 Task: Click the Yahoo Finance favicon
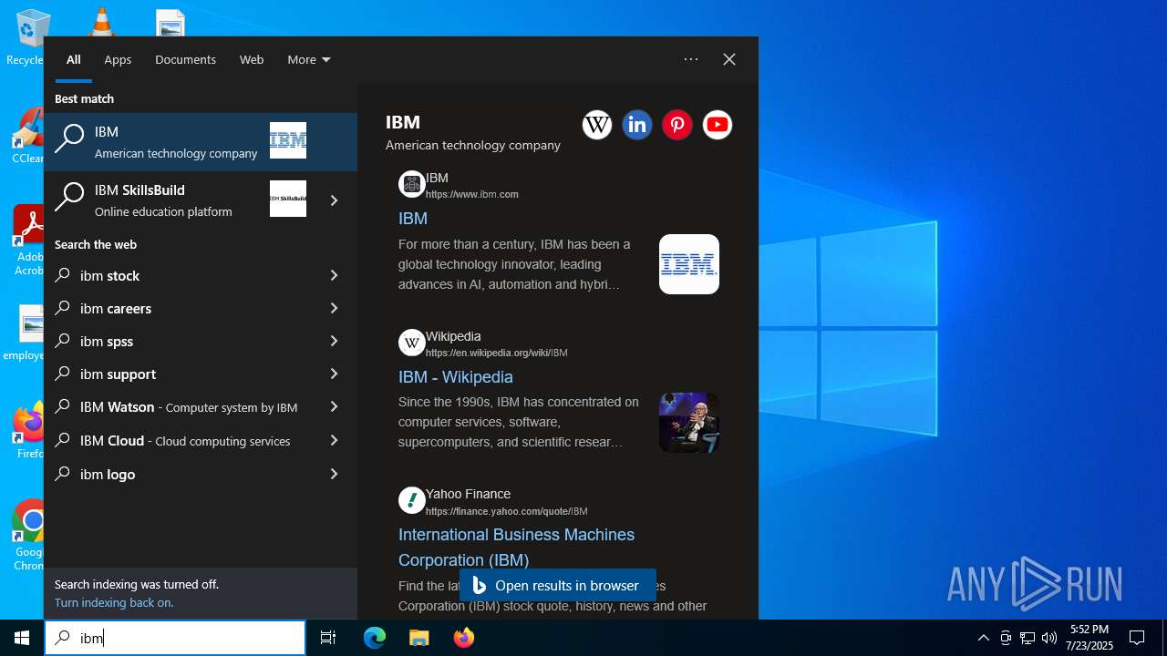412,500
